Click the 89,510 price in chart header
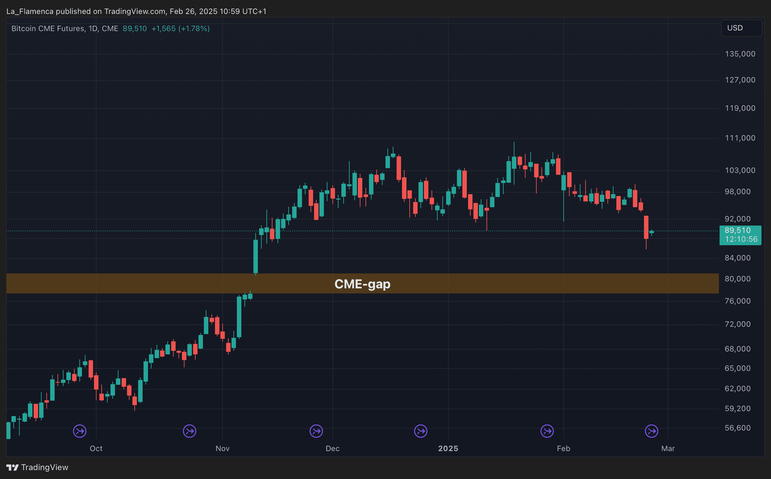This screenshot has height=479, width=771. pyautogui.click(x=135, y=29)
